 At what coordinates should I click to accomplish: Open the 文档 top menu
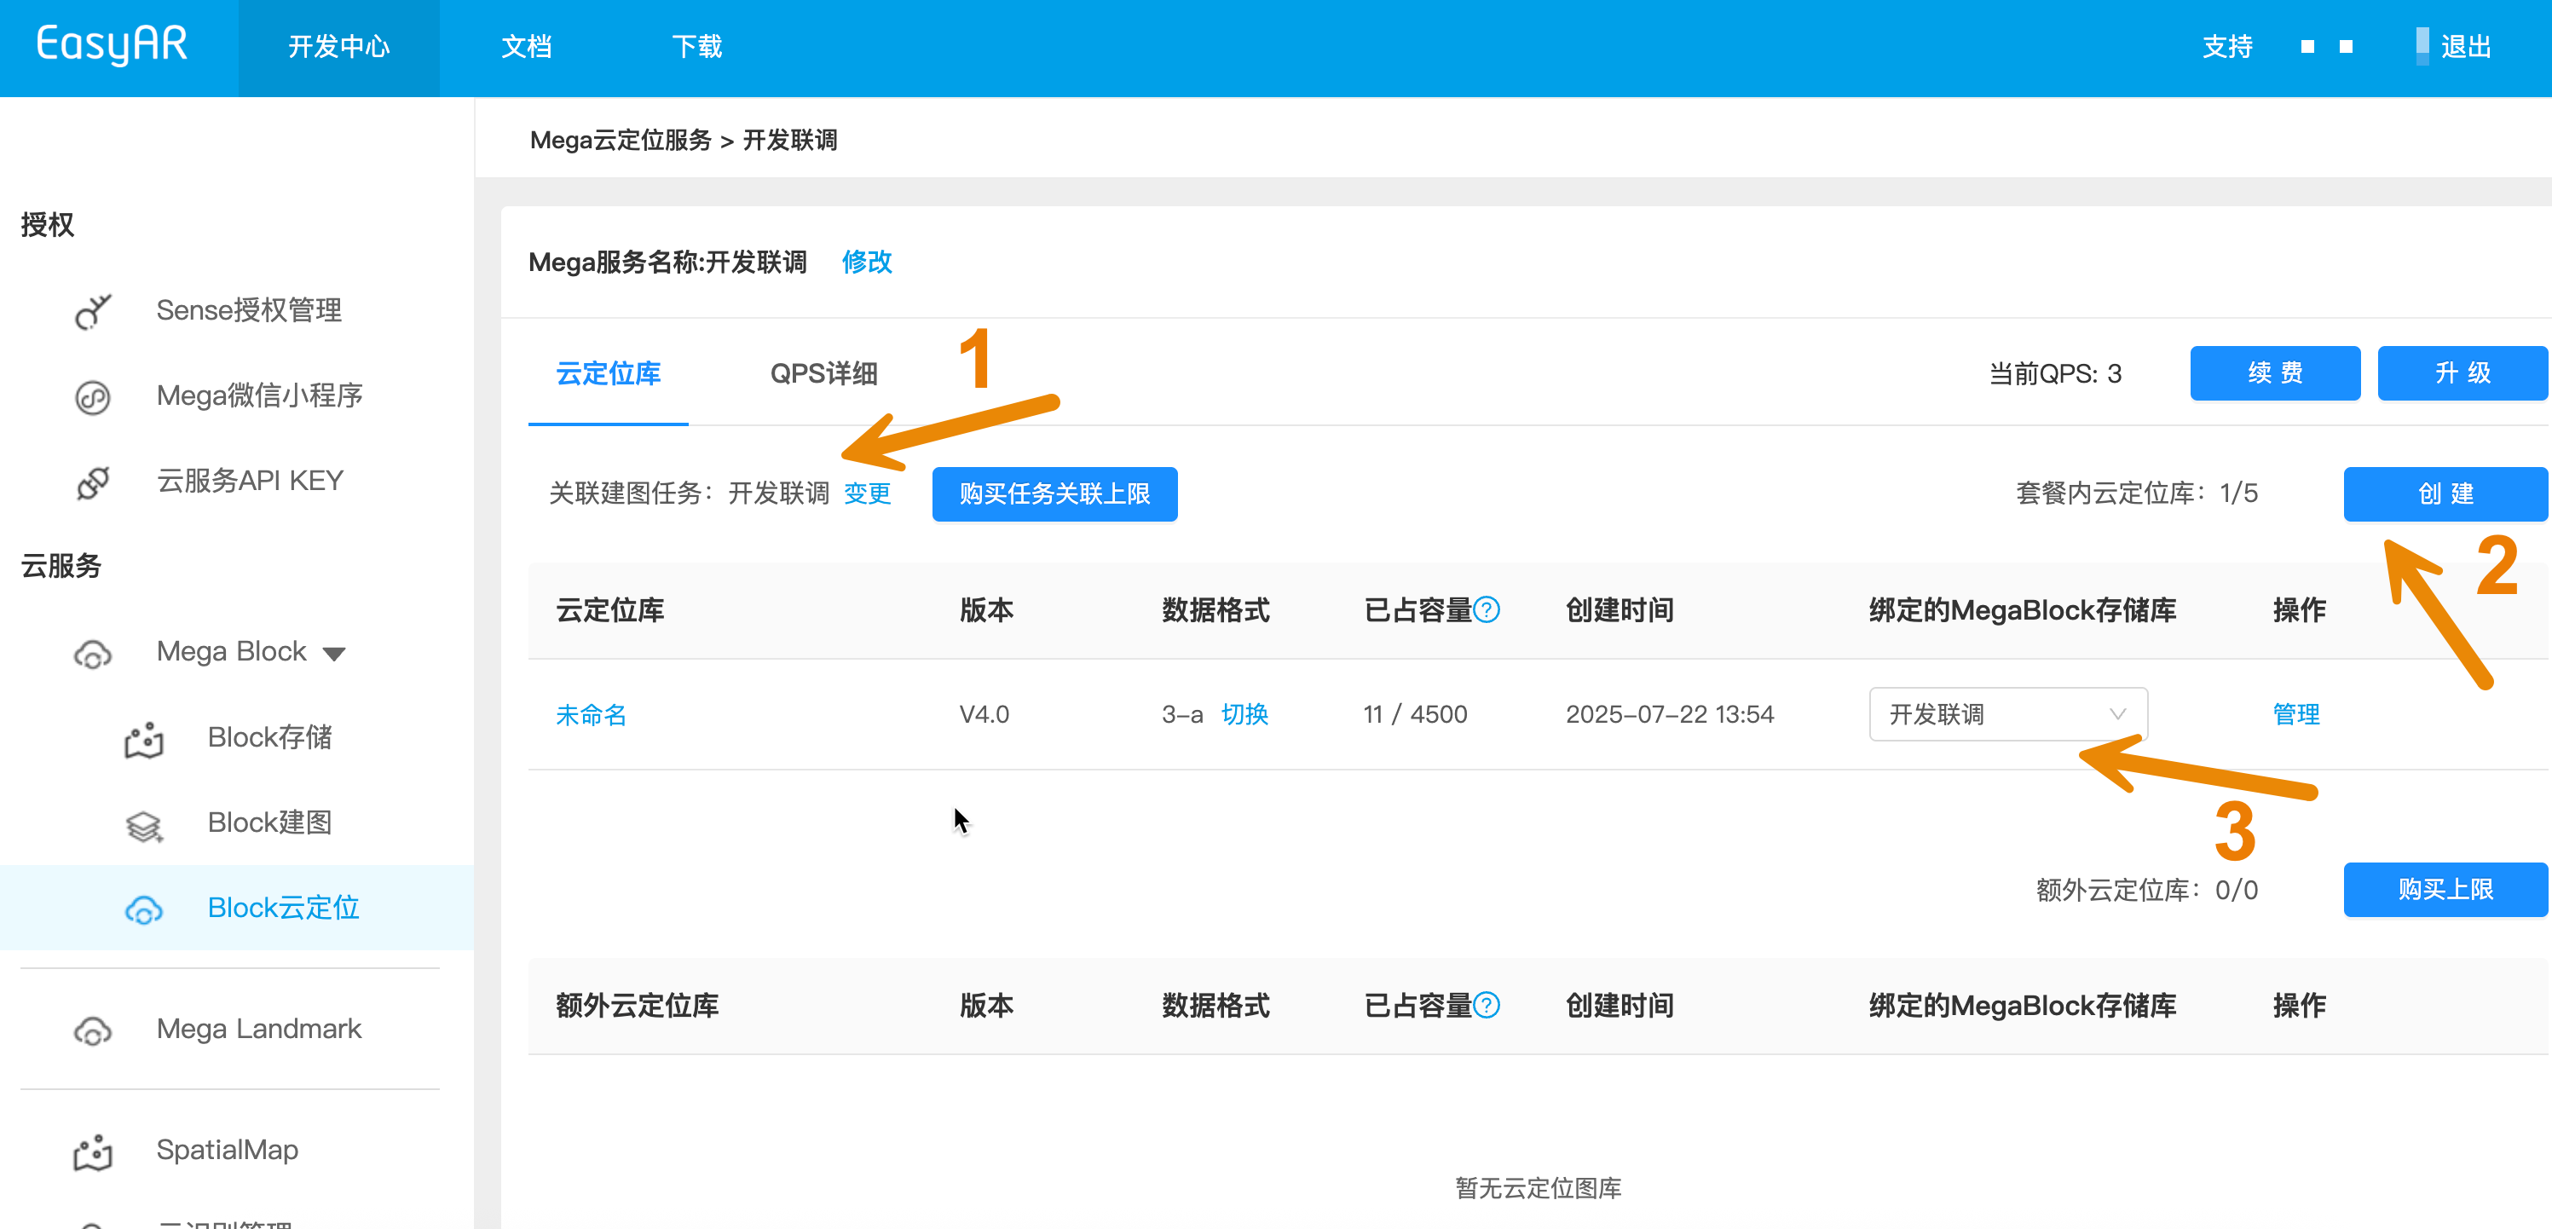pos(526,47)
